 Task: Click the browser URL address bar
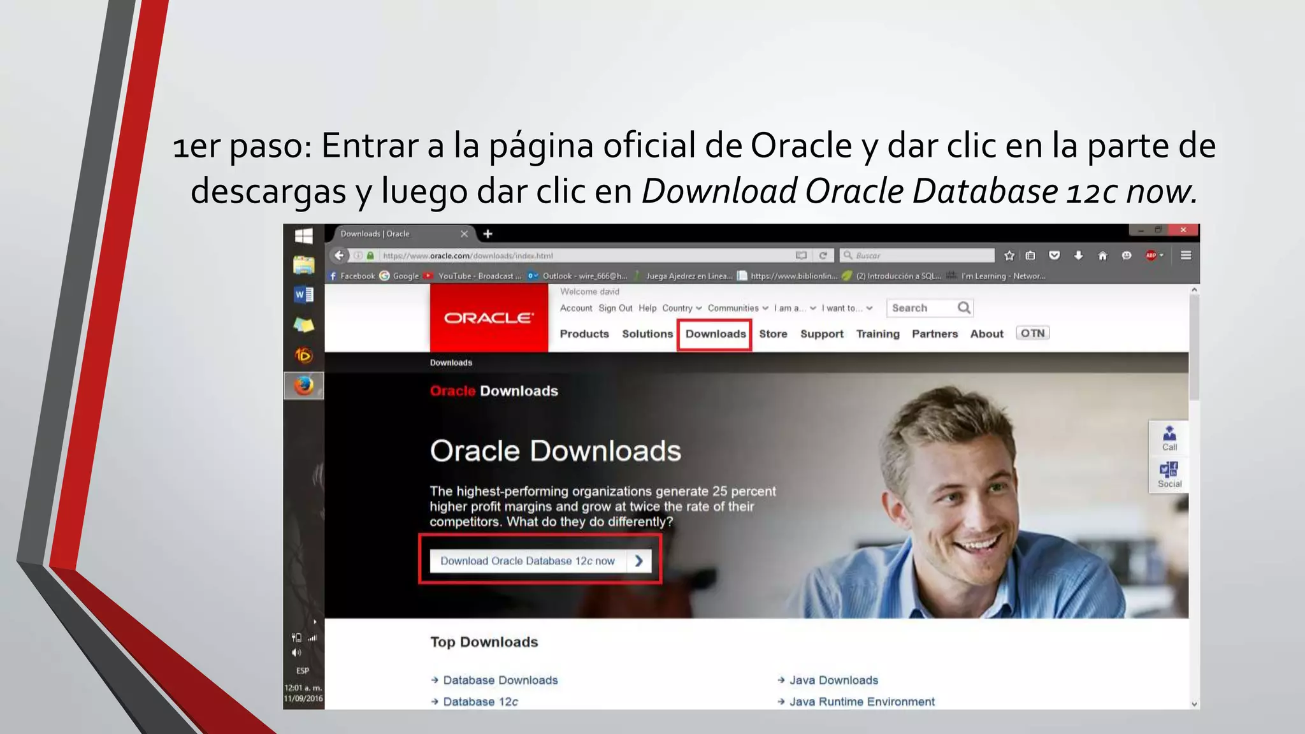(x=585, y=255)
